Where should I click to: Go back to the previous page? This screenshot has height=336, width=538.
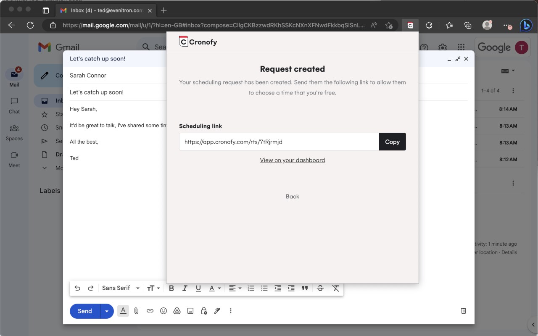tap(12, 25)
